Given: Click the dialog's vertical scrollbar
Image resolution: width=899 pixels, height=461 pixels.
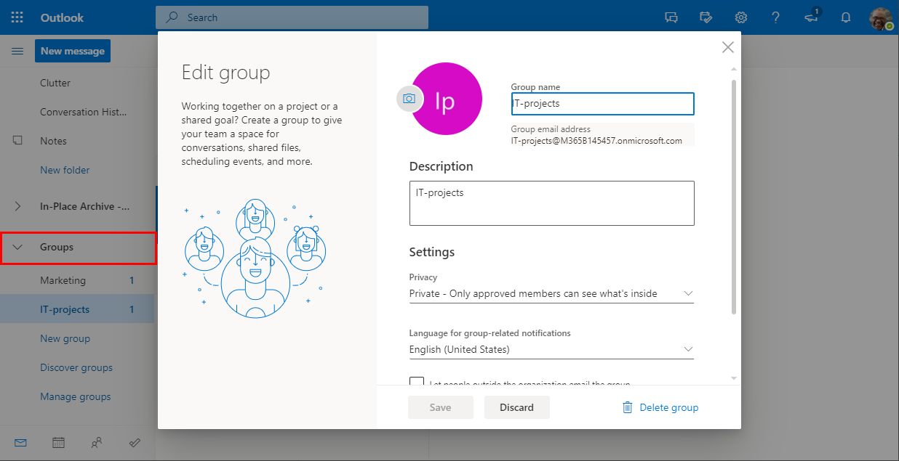Looking at the screenshot, I should point(733,196).
